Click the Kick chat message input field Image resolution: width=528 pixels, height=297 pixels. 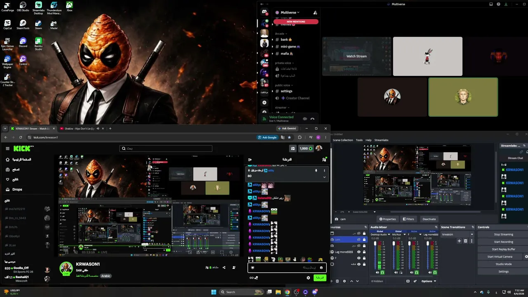pyautogui.click(x=287, y=268)
